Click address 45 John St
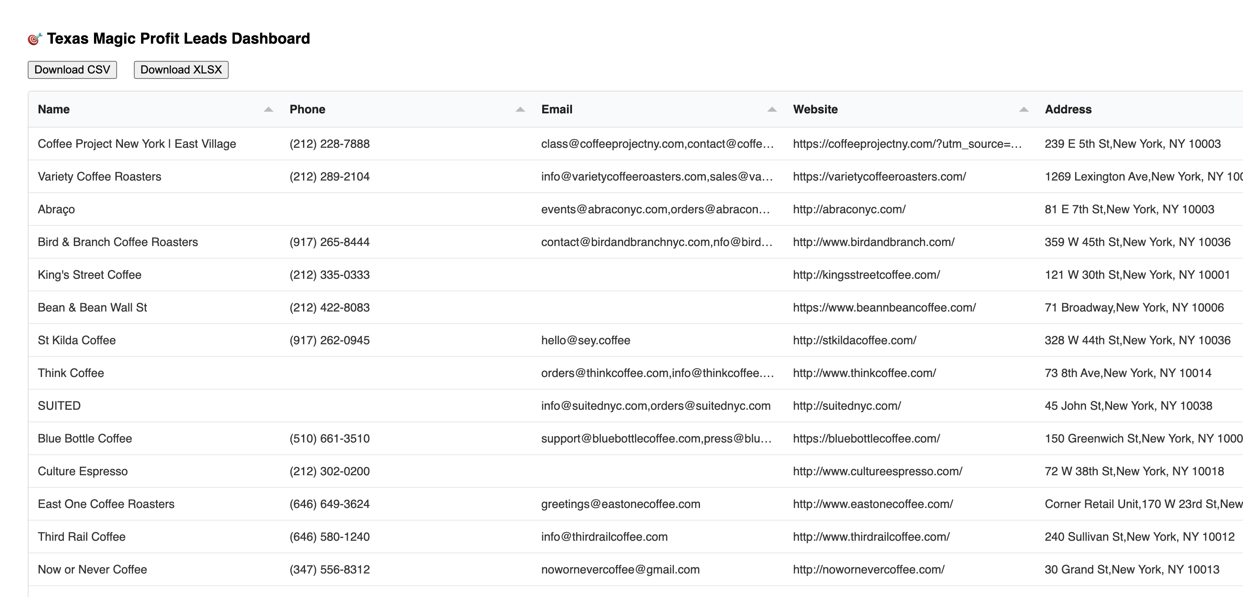The image size is (1243, 597). [1128, 406]
